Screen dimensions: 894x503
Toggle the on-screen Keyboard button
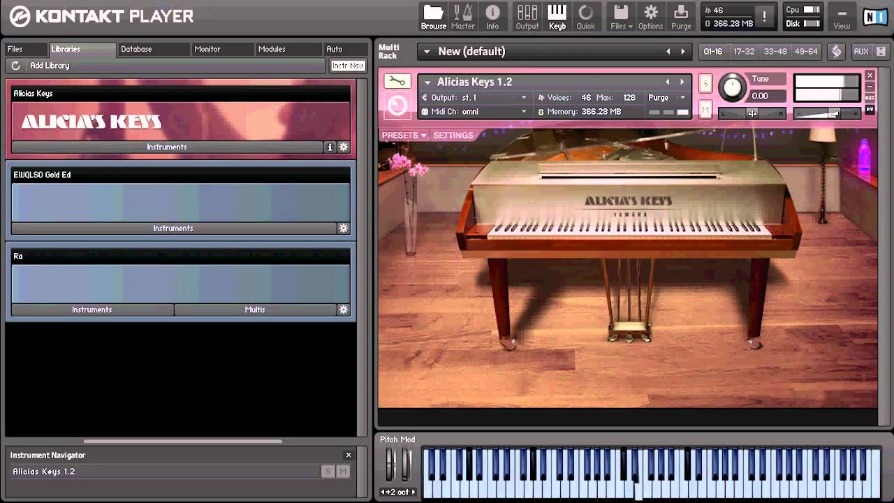click(557, 17)
